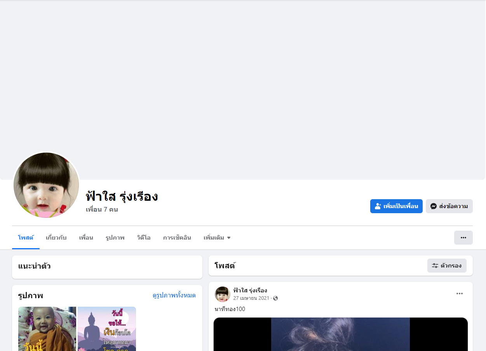Image resolution: width=486 pixels, height=351 pixels.
Task: Switch to the เกี่ยวกับ tab
Action: point(56,238)
